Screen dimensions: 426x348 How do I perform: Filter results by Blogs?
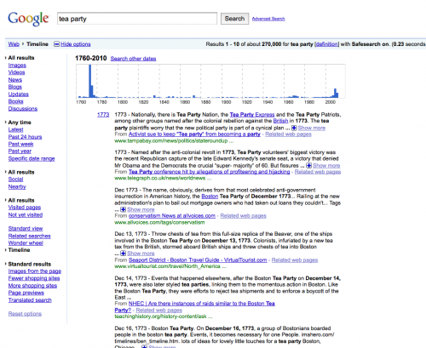click(15, 87)
